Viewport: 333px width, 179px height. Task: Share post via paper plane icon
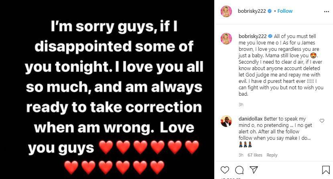253,170
